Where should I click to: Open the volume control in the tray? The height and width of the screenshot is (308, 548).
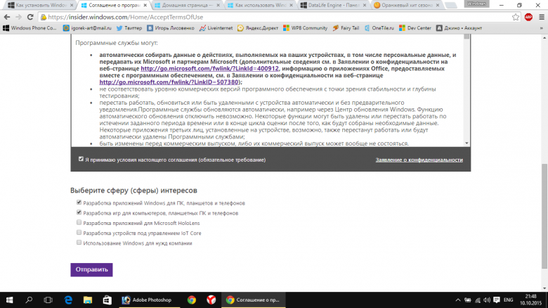coord(486,300)
